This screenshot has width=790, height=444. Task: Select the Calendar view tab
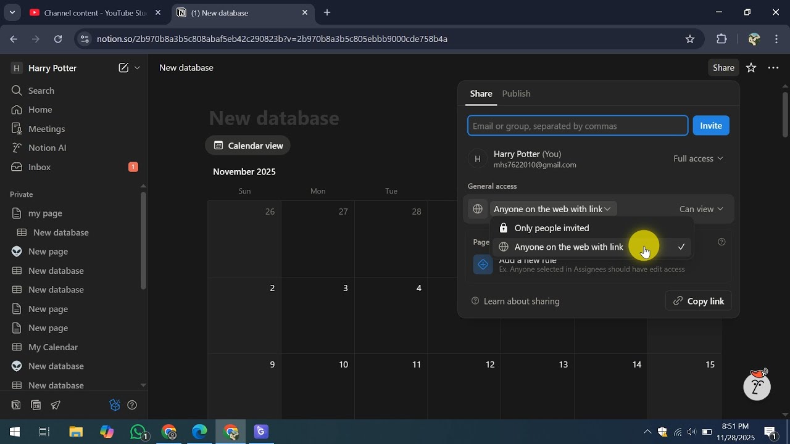pos(248,146)
